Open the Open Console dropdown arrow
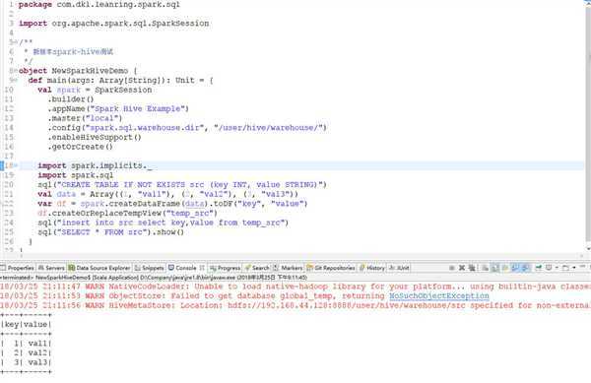The width and height of the screenshot is (591, 383). [x=574, y=268]
